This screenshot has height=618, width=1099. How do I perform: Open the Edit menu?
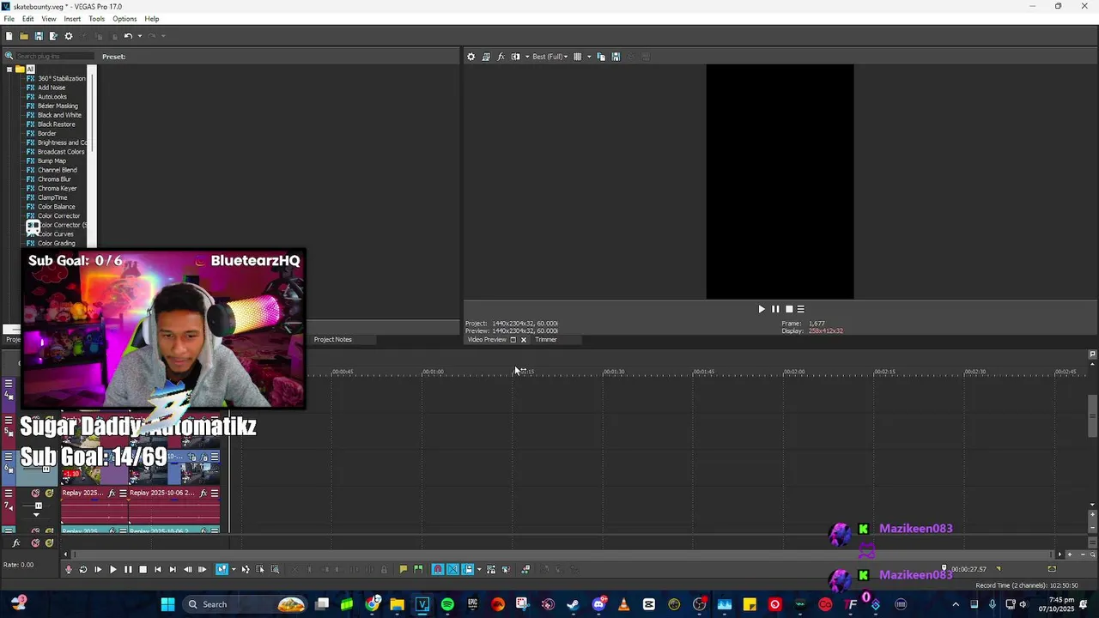[x=28, y=19]
